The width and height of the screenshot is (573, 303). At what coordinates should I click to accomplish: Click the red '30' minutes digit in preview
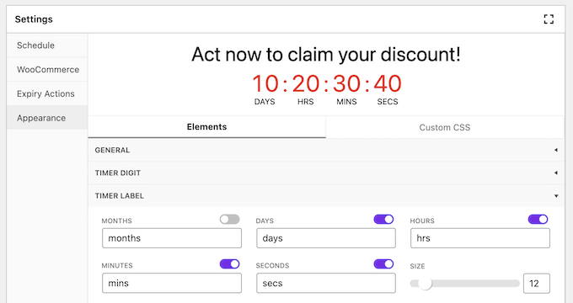click(x=347, y=83)
